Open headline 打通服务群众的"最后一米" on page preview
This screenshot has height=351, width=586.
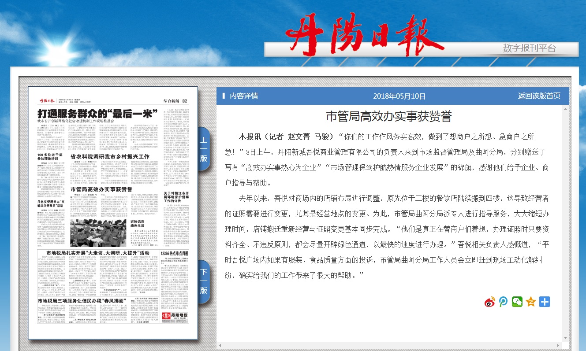(97, 114)
